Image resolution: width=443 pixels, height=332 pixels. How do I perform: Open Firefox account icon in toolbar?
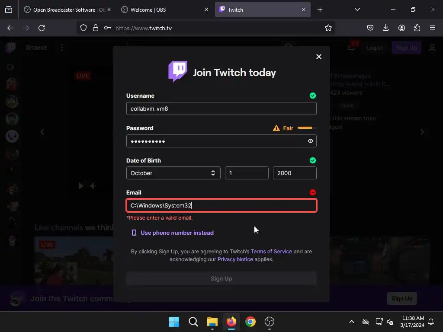point(401,28)
